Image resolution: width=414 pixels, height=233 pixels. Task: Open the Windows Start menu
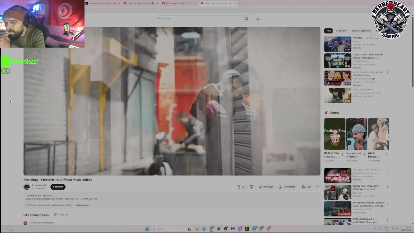pyautogui.click(x=147, y=229)
